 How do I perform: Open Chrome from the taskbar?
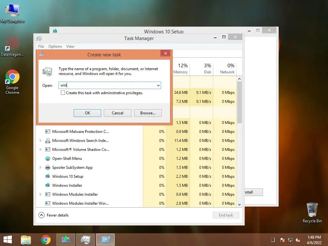pos(45,240)
